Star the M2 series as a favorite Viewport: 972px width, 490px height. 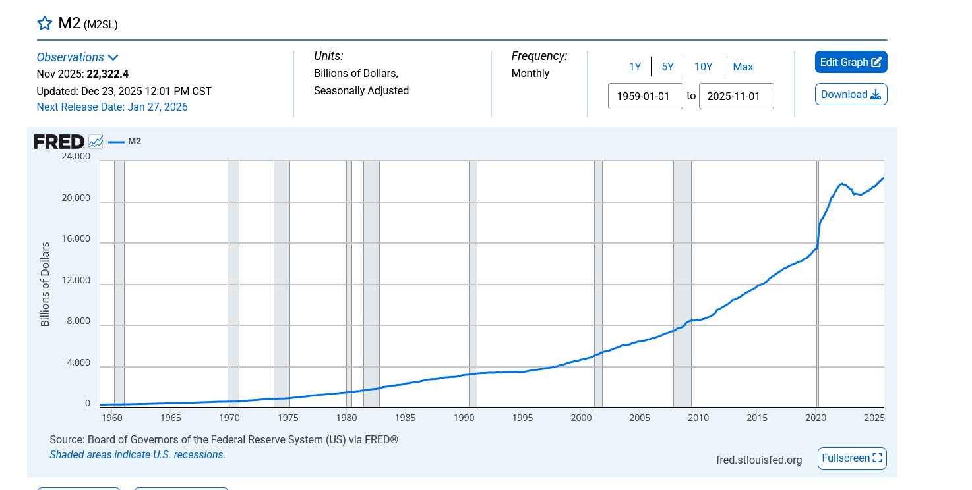[x=44, y=24]
